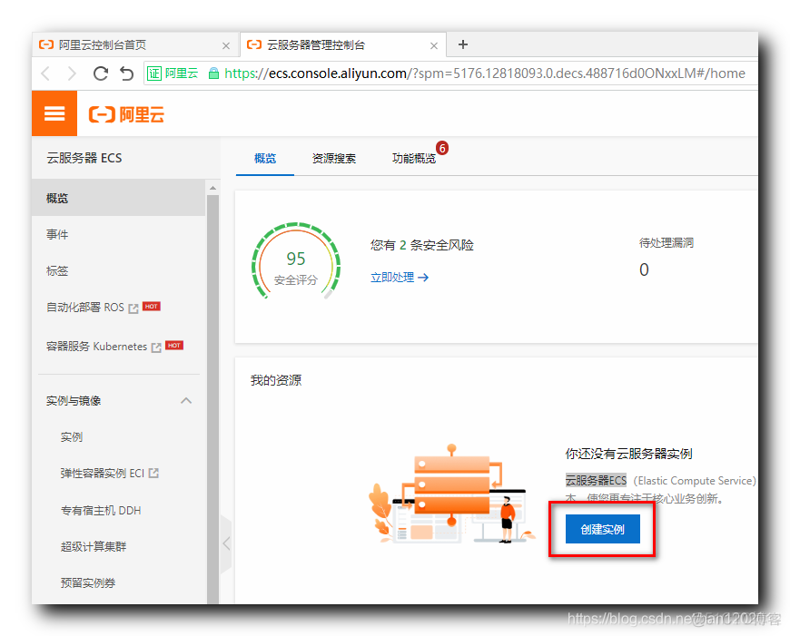Click the 待处理漏洞 label
The width and height of the screenshot is (790, 636).
667,243
